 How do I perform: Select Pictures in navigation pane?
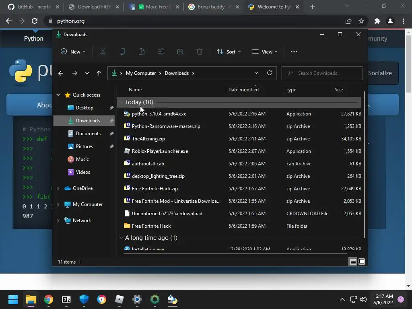pos(84,146)
